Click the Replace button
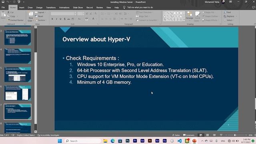 point(229,16)
